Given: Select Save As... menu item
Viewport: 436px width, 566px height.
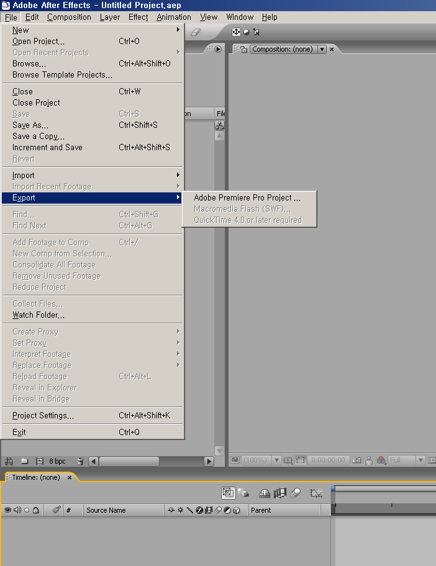Looking at the screenshot, I should 93,125.
